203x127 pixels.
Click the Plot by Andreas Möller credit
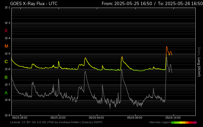pyautogui.click(x=64, y=122)
